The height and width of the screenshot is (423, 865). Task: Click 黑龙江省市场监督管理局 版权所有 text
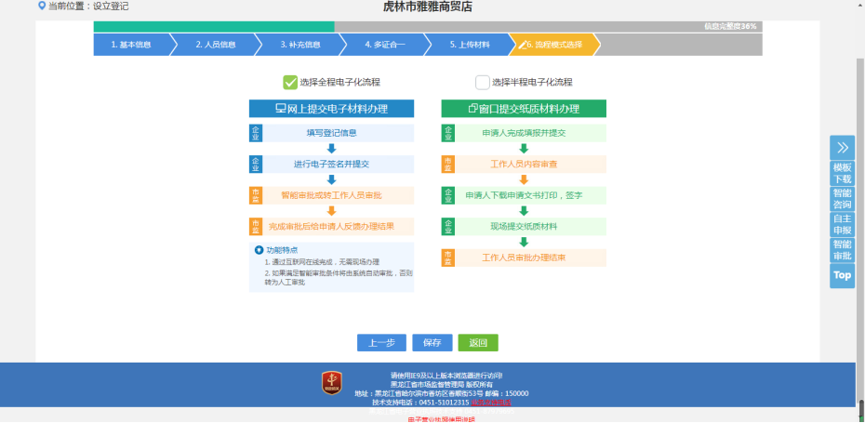(x=441, y=384)
